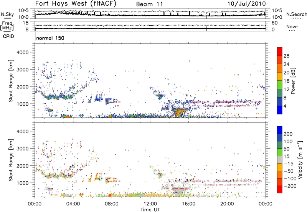Select the 'Beam 11' label

coord(149,4)
